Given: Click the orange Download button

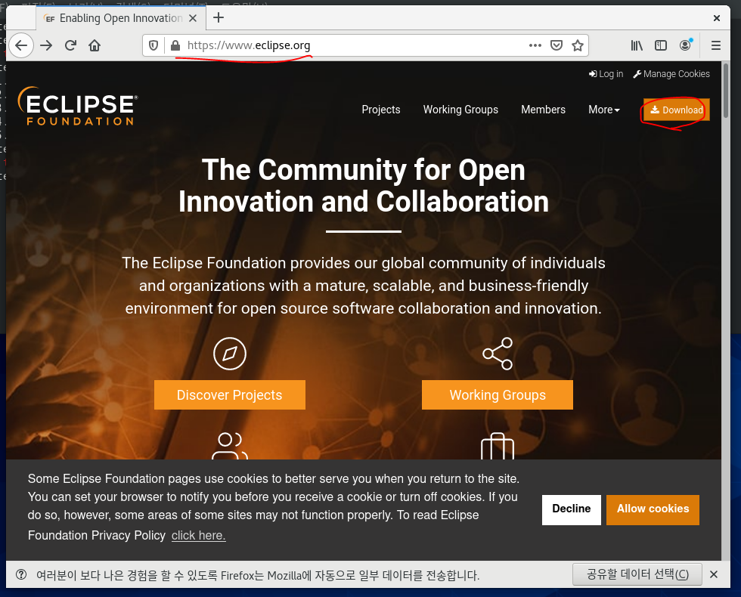Looking at the screenshot, I should (676, 110).
